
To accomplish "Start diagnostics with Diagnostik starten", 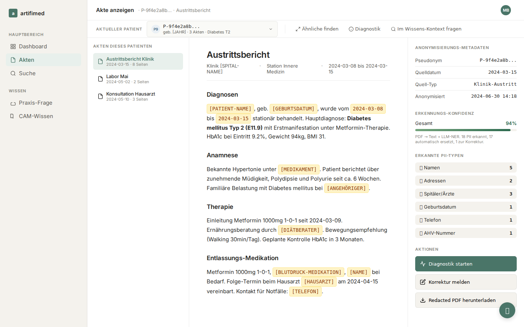I will click(x=466, y=264).
